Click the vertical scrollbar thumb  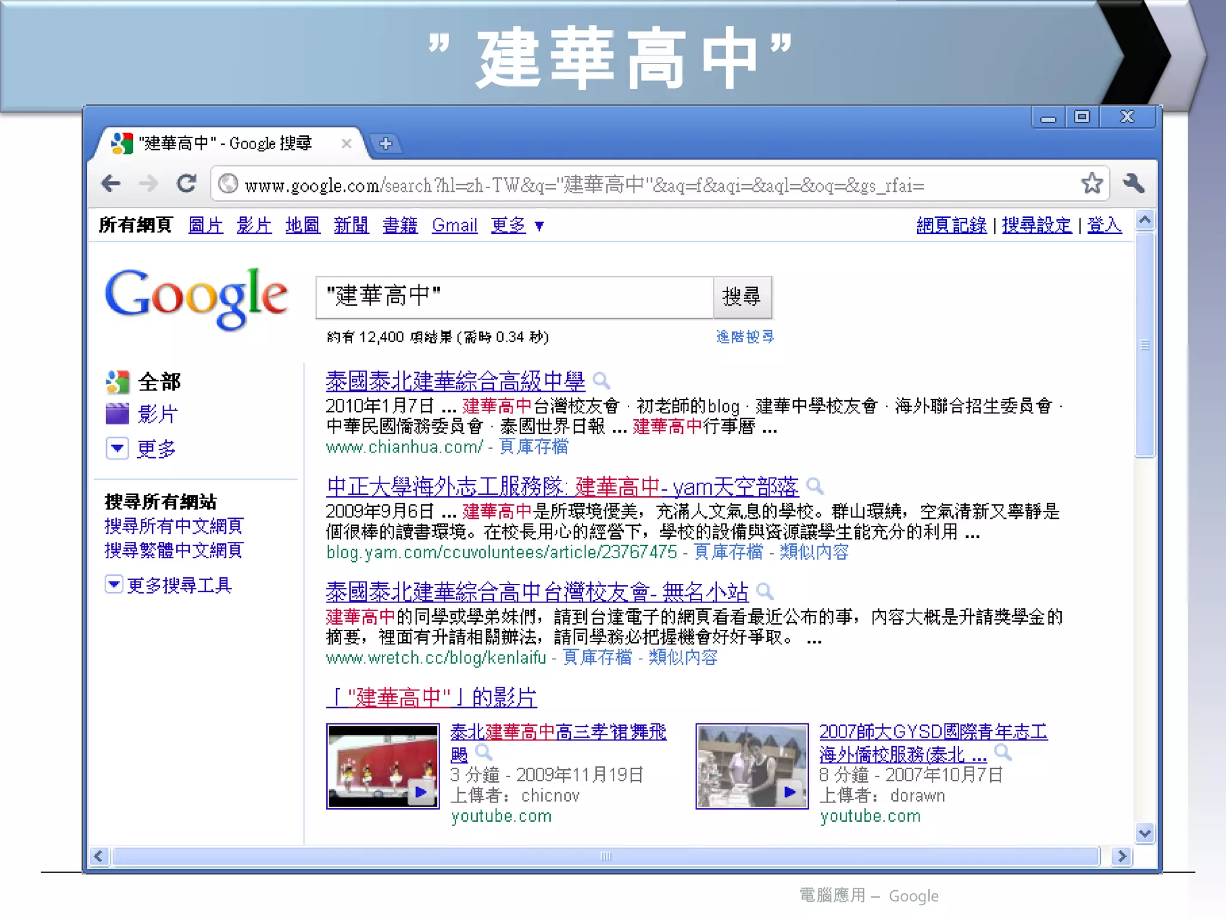(1145, 345)
